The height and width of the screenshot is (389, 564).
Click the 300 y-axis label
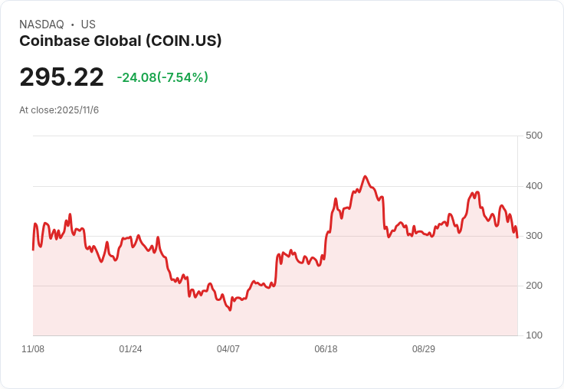(x=533, y=236)
